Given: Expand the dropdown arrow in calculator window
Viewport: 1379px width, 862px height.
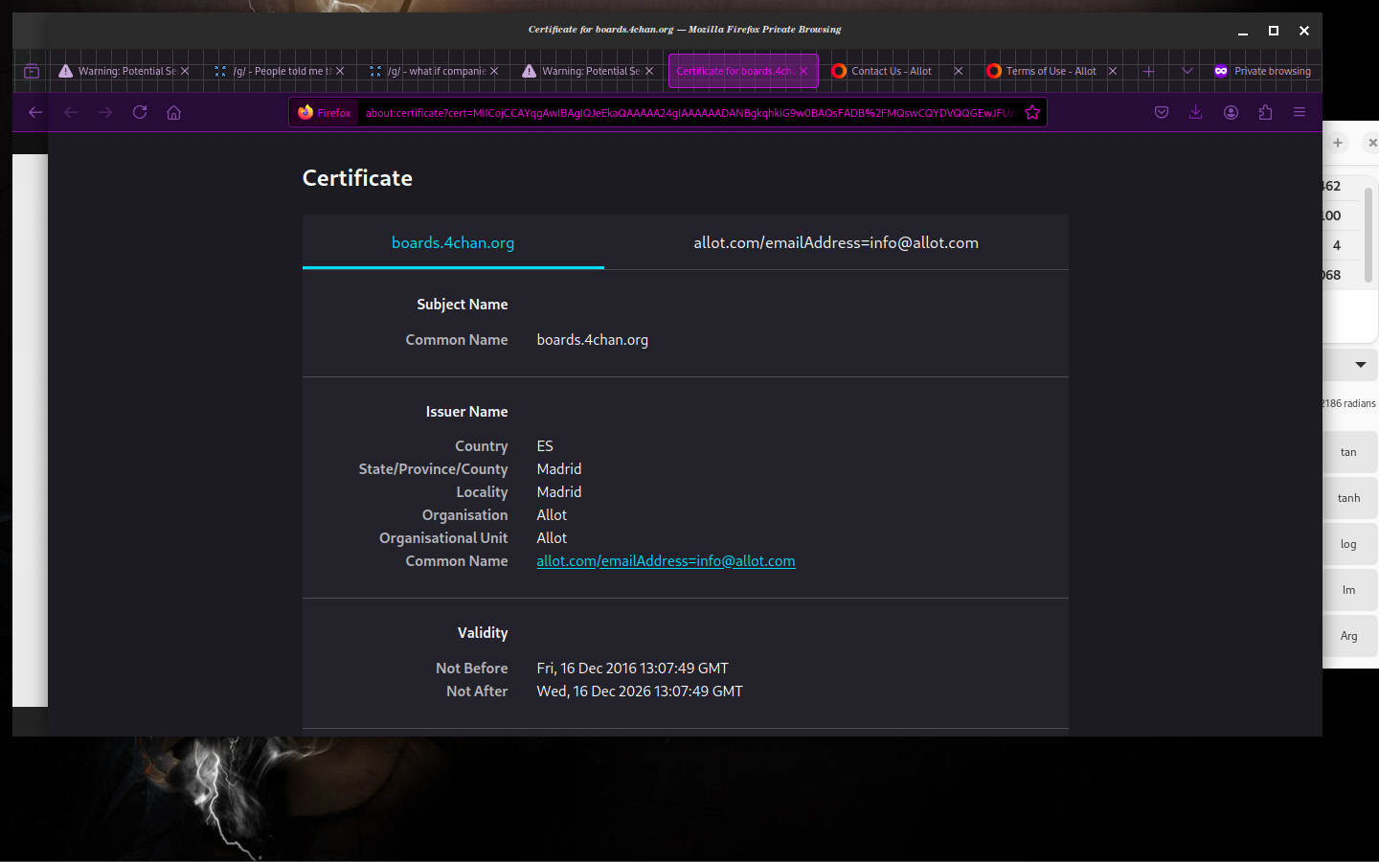Looking at the screenshot, I should pos(1361,365).
